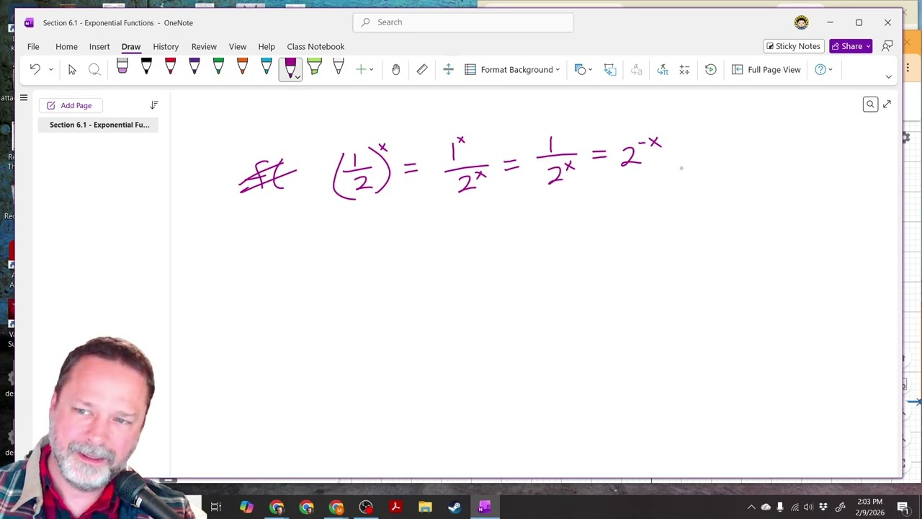Pick the dark purple pen
Image resolution: width=922 pixels, height=519 pixels.
(x=194, y=67)
